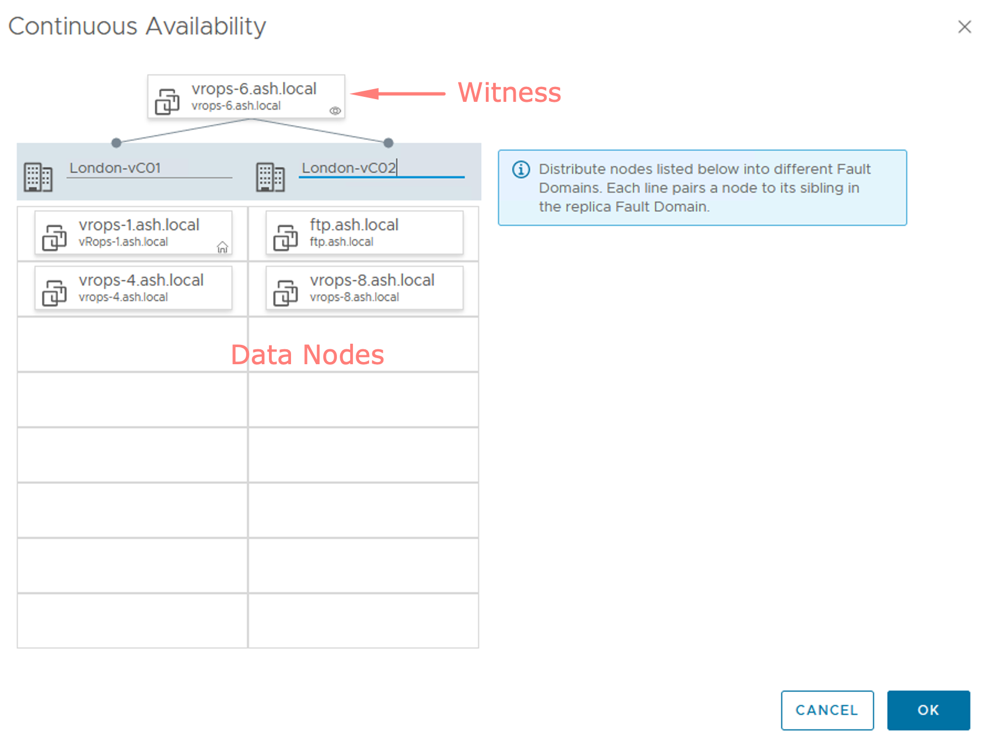The height and width of the screenshot is (755, 986).
Task: Toggle the eye icon on the witness node
Action: click(335, 111)
